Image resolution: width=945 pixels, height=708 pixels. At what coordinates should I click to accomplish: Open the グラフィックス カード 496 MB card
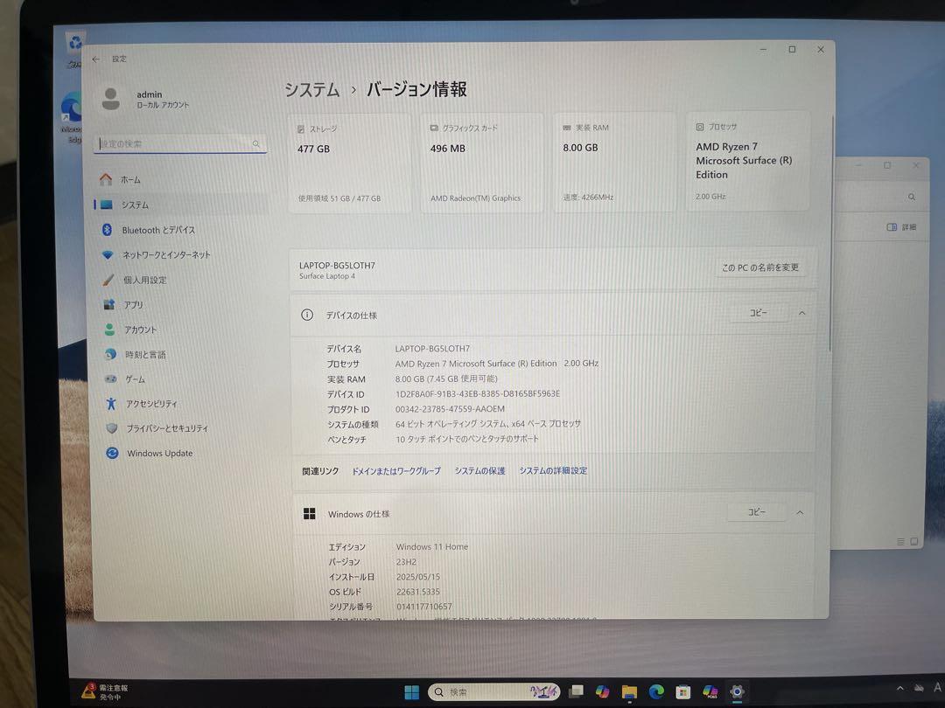pos(482,162)
